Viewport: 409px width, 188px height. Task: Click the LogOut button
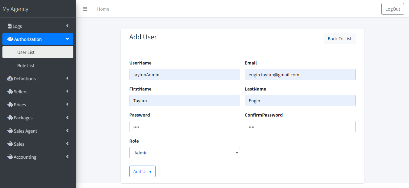[393, 9]
